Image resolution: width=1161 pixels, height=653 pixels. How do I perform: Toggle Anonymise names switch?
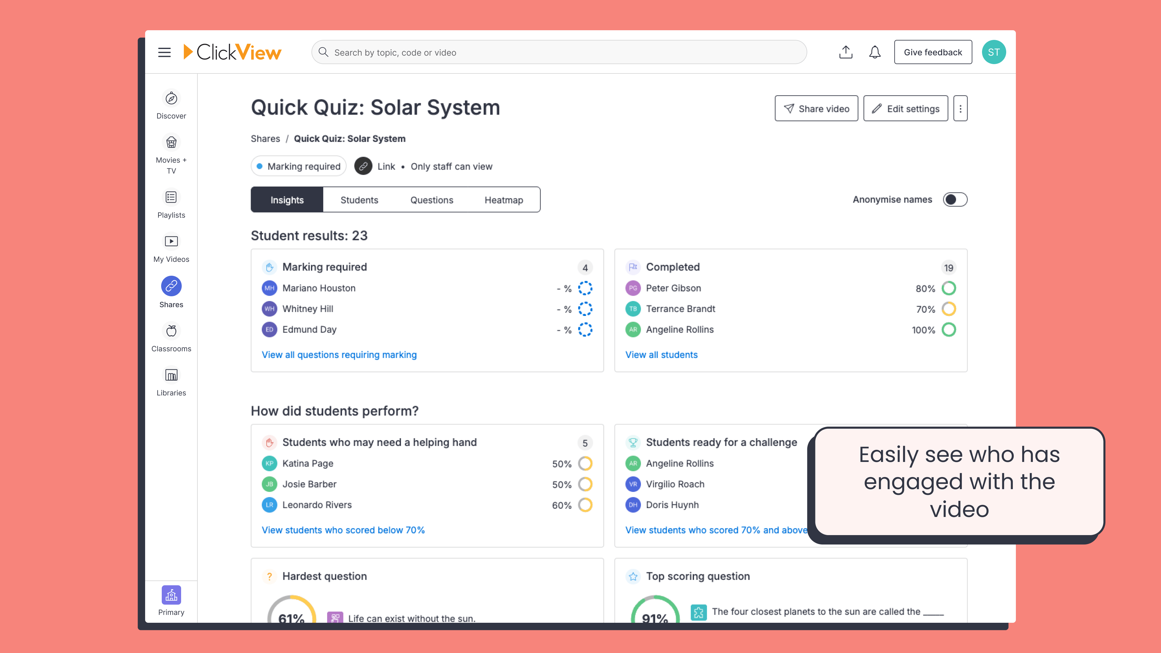[954, 200]
